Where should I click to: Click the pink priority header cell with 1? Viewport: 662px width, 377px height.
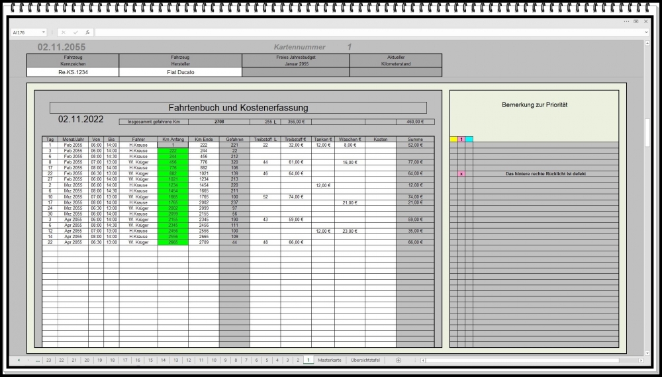(461, 139)
